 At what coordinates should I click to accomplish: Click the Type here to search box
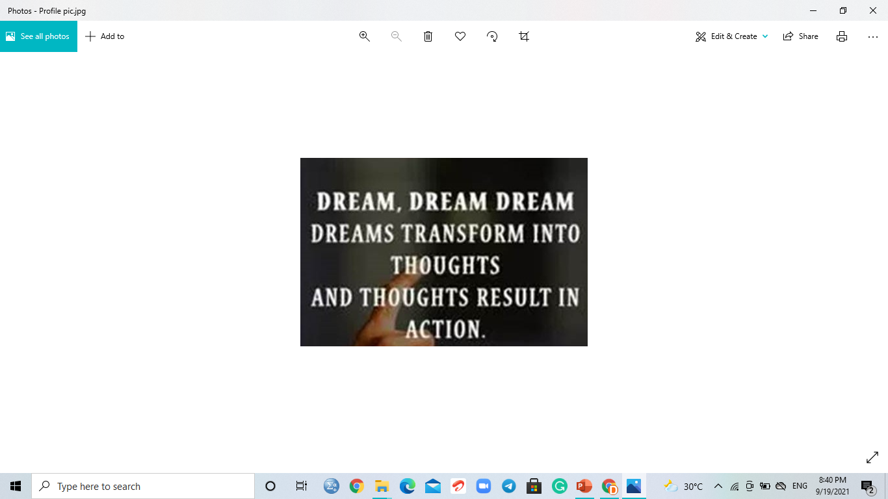pyautogui.click(x=143, y=486)
